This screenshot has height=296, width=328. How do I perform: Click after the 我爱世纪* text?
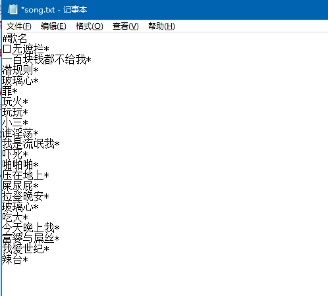tap(49, 249)
